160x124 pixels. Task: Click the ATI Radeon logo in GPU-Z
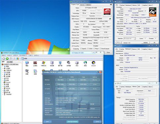(107, 12)
